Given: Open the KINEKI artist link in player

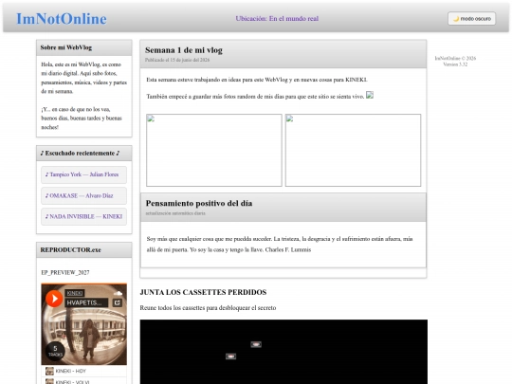Looking at the screenshot, I should click(x=75, y=293).
